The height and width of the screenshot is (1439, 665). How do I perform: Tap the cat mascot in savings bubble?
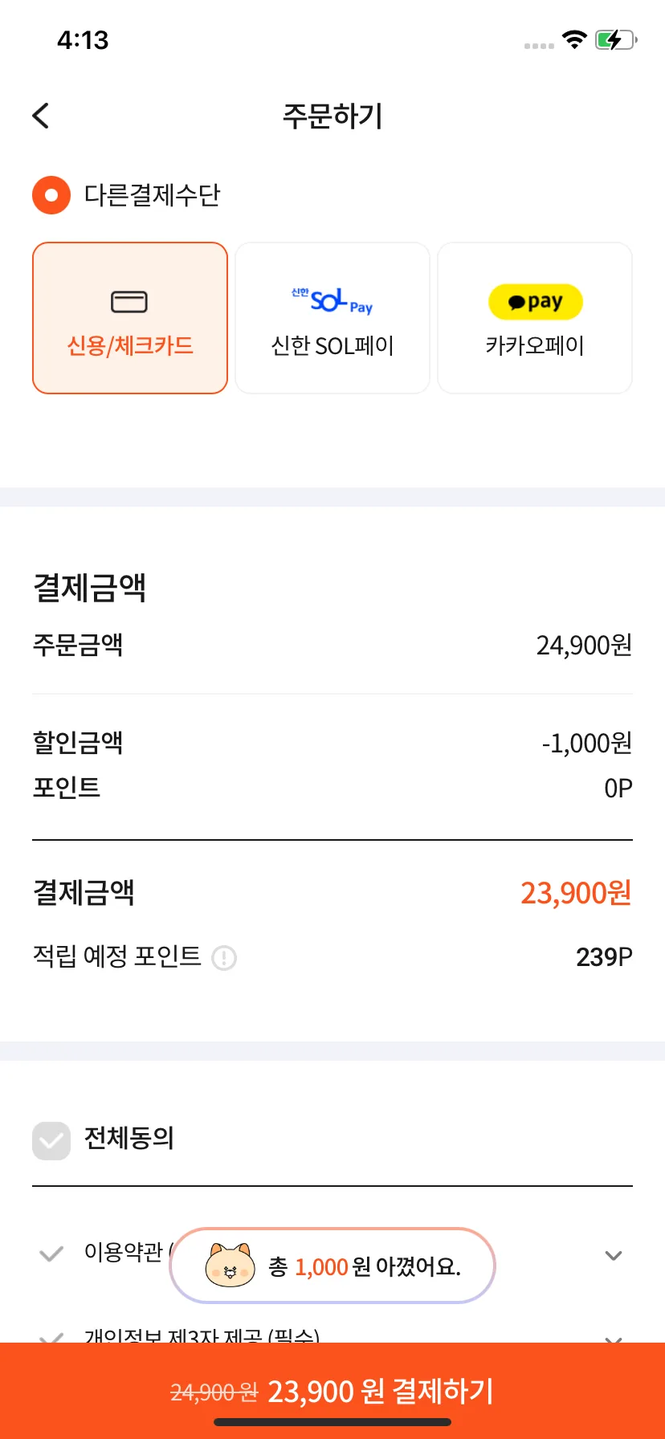pyautogui.click(x=230, y=1265)
